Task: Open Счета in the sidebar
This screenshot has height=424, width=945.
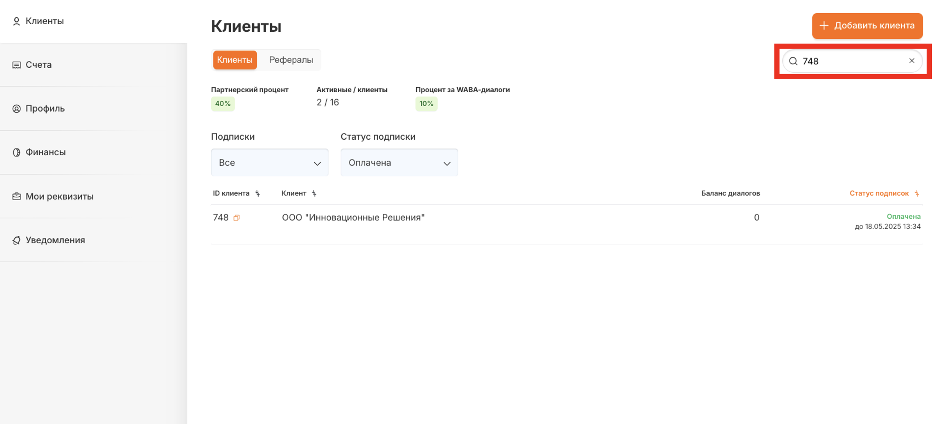Action: (x=39, y=65)
